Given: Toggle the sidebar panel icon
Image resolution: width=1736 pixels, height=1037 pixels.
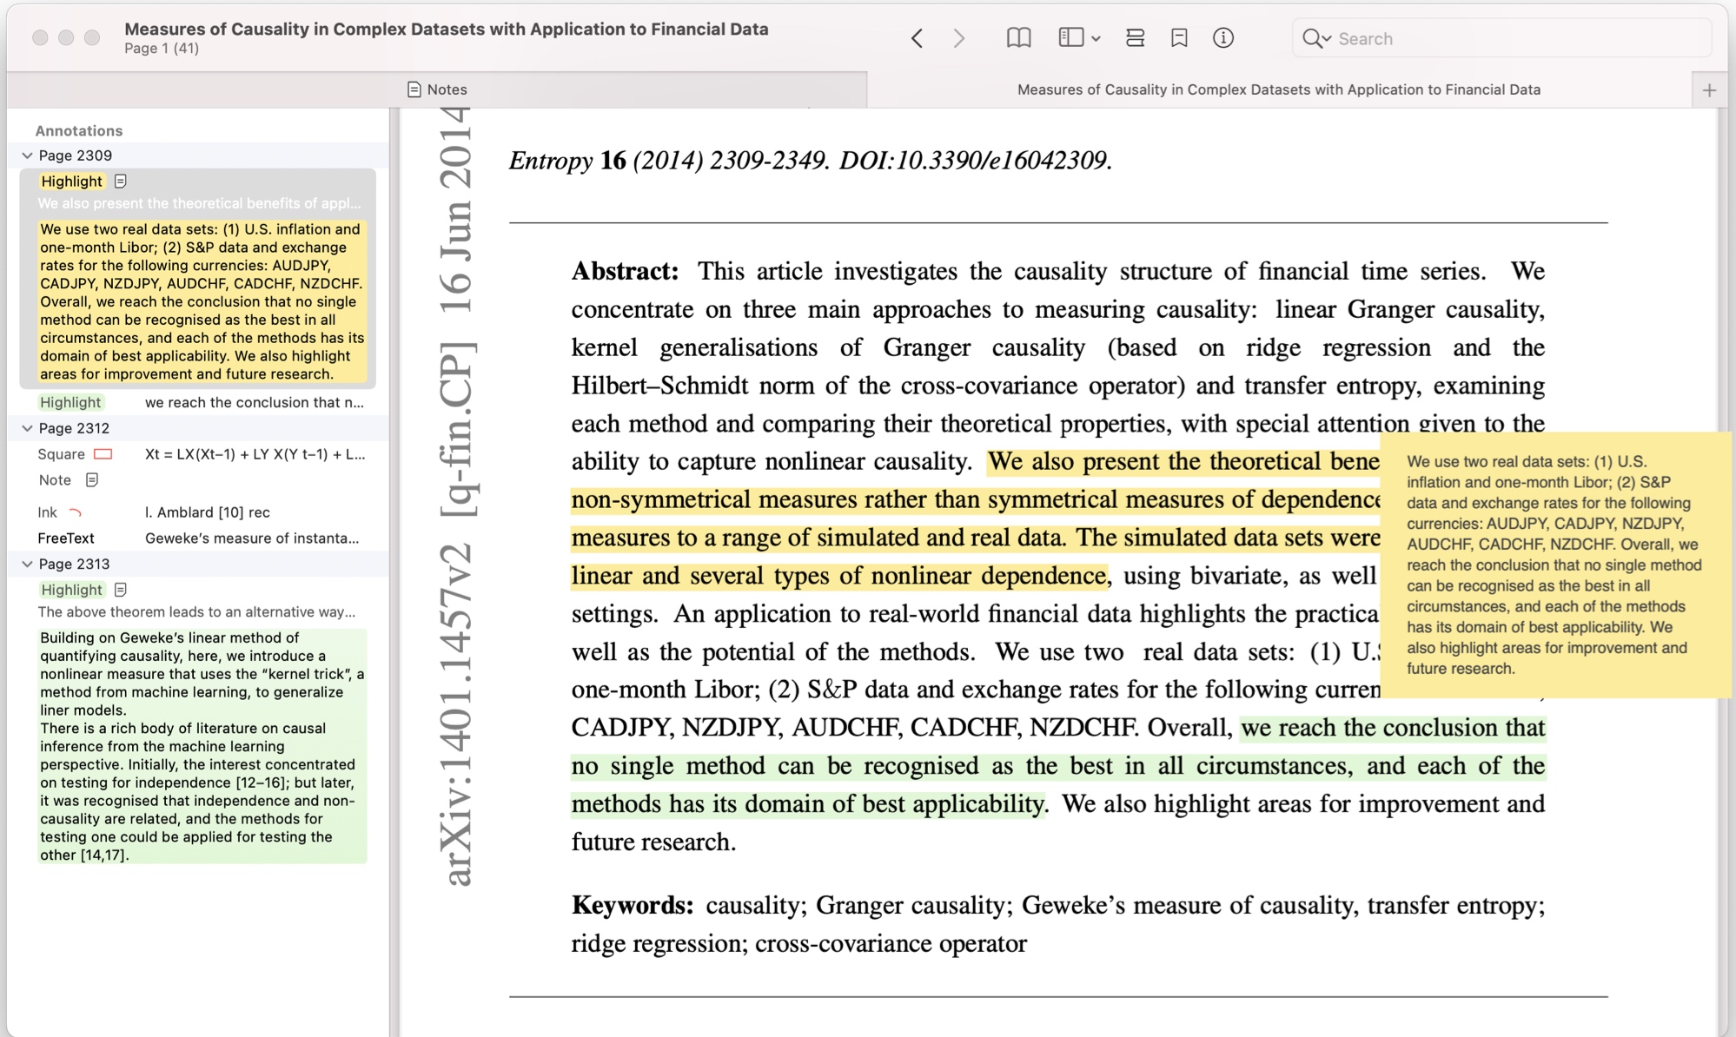Looking at the screenshot, I should [1070, 37].
